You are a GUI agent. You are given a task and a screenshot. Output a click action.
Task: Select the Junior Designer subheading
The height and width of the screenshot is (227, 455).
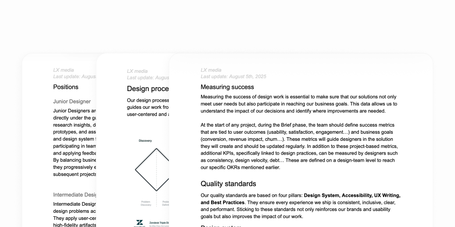tap(72, 101)
